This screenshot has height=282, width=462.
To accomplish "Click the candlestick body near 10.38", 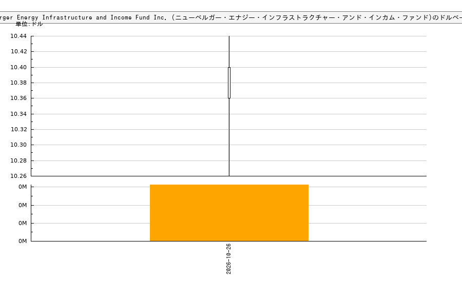I will [x=229, y=83].
